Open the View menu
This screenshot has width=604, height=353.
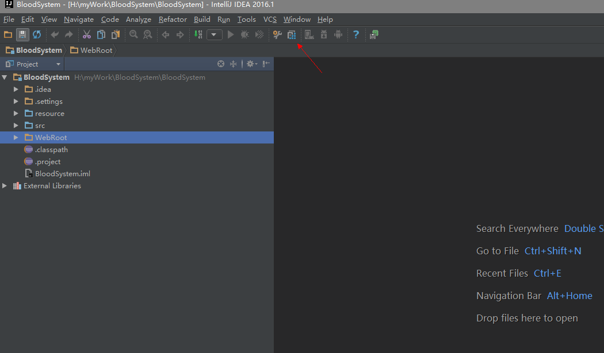[49, 19]
